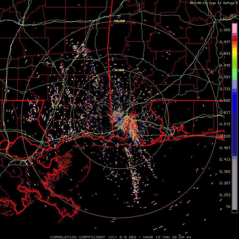The image size is (239, 239).
Task: Select the 0.893 scale label
Action: (x=225, y=53)
